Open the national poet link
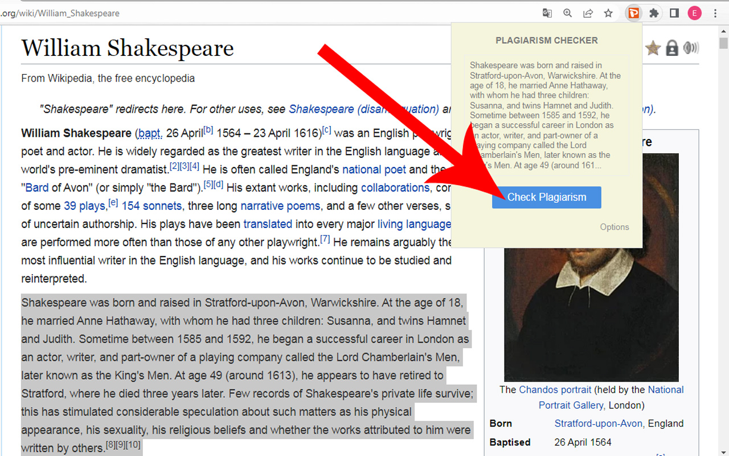The height and width of the screenshot is (456, 729). point(374,169)
